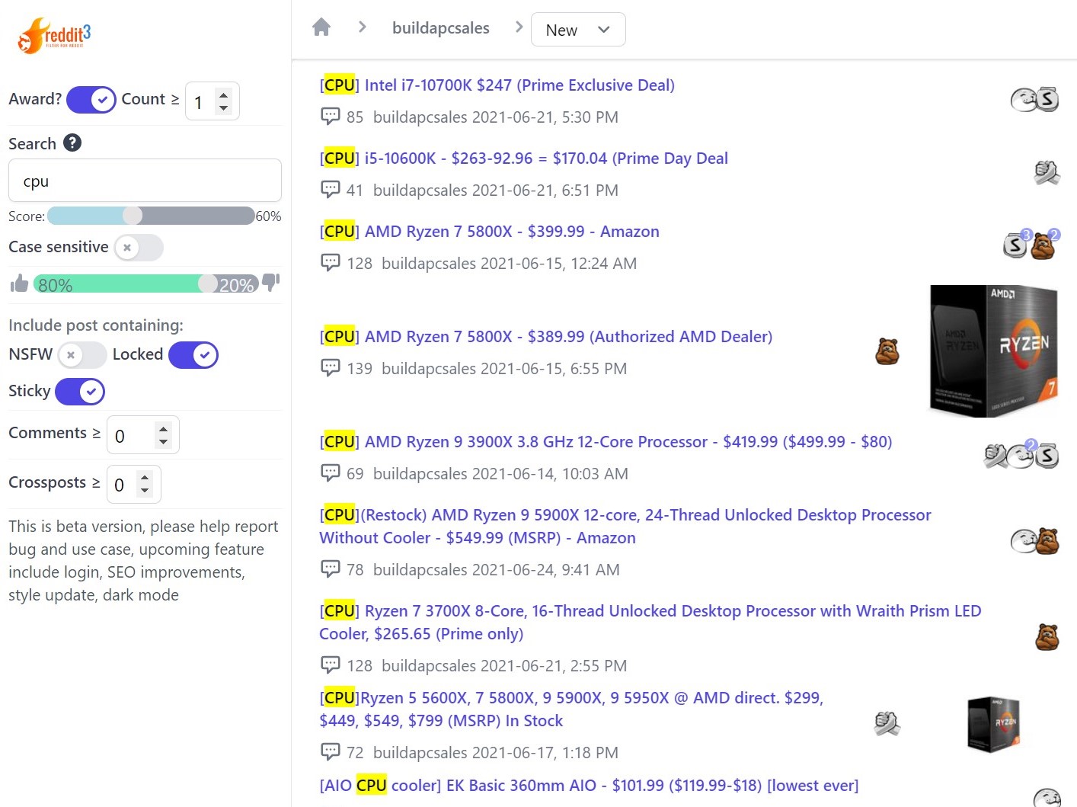1077x807 pixels.
Task: Decrease the Crossposts minimum stepper
Action: [145, 492]
